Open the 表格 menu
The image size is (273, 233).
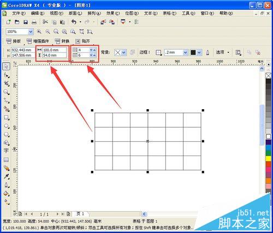coord(170,13)
